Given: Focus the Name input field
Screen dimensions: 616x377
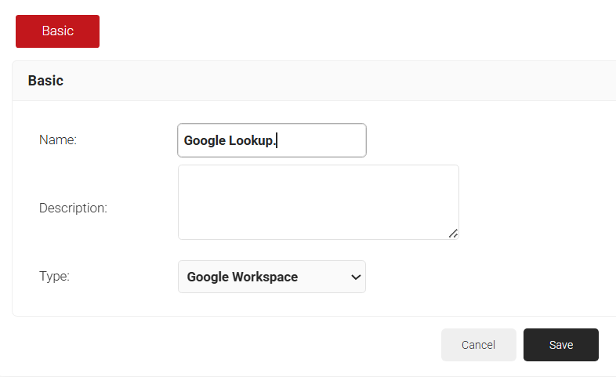Looking at the screenshot, I should point(271,140).
